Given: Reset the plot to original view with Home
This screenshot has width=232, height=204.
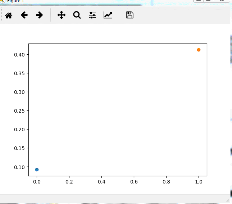Looking at the screenshot, I should pos(8,15).
